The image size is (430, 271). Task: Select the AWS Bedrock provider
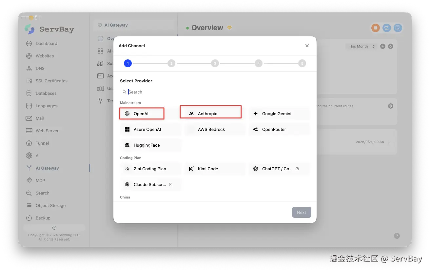(x=215, y=129)
